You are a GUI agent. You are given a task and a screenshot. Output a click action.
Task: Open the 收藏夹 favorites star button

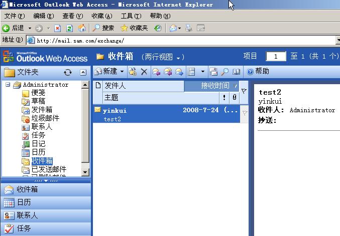[x=134, y=28]
